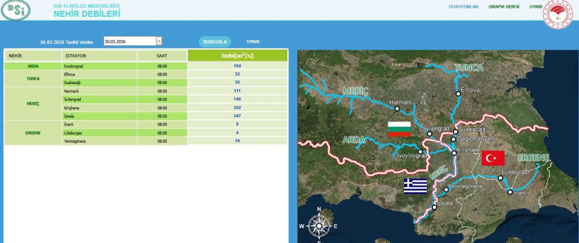Screen dimensions: 579x243
Task: Click the Bulgarian flag on the map
Action: (399, 129)
